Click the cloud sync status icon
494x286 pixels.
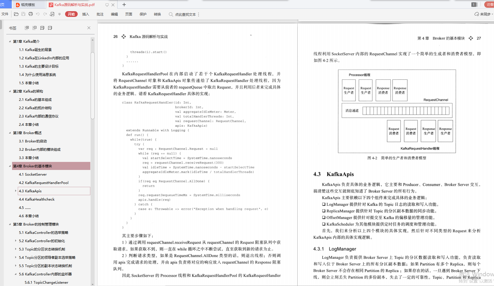[x=477, y=14]
